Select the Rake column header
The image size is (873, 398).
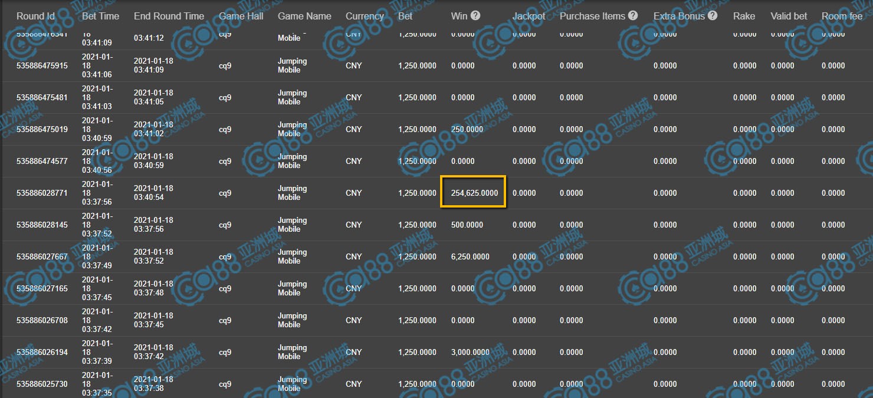coord(744,16)
